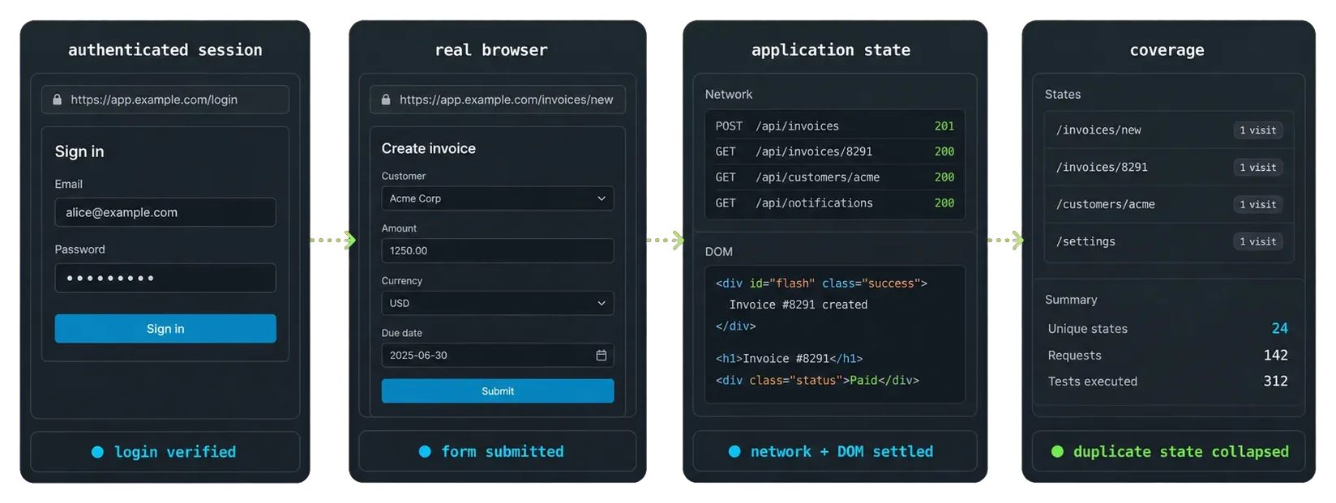Focus the Password field
1336x503 pixels.
(165, 278)
